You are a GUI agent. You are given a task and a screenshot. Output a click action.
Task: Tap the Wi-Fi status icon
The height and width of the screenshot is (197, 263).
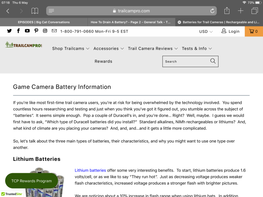pos(244,3)
